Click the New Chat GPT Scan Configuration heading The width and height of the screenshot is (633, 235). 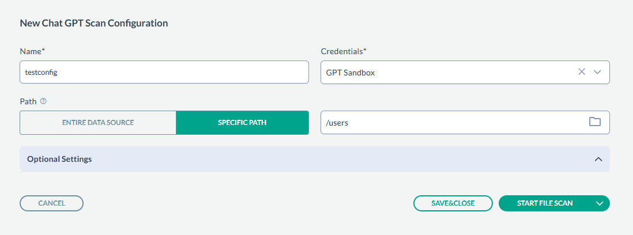coord(94,24)
